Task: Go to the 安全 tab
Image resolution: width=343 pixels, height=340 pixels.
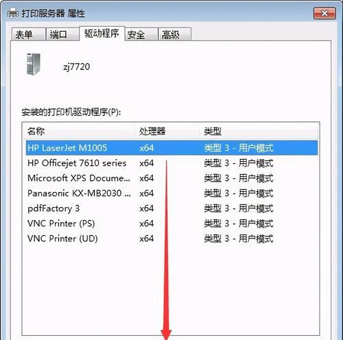Action: click(141, 34)
